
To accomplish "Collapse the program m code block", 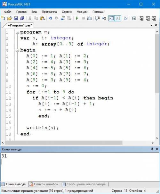I will coord(18,32).
